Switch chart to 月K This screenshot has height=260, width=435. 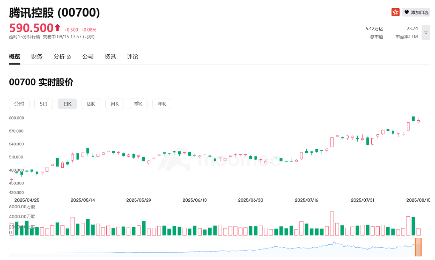tap(115, 104)
